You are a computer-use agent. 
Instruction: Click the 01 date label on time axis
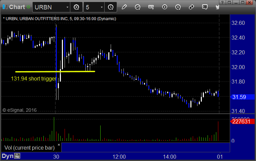[x=220, y=157]
